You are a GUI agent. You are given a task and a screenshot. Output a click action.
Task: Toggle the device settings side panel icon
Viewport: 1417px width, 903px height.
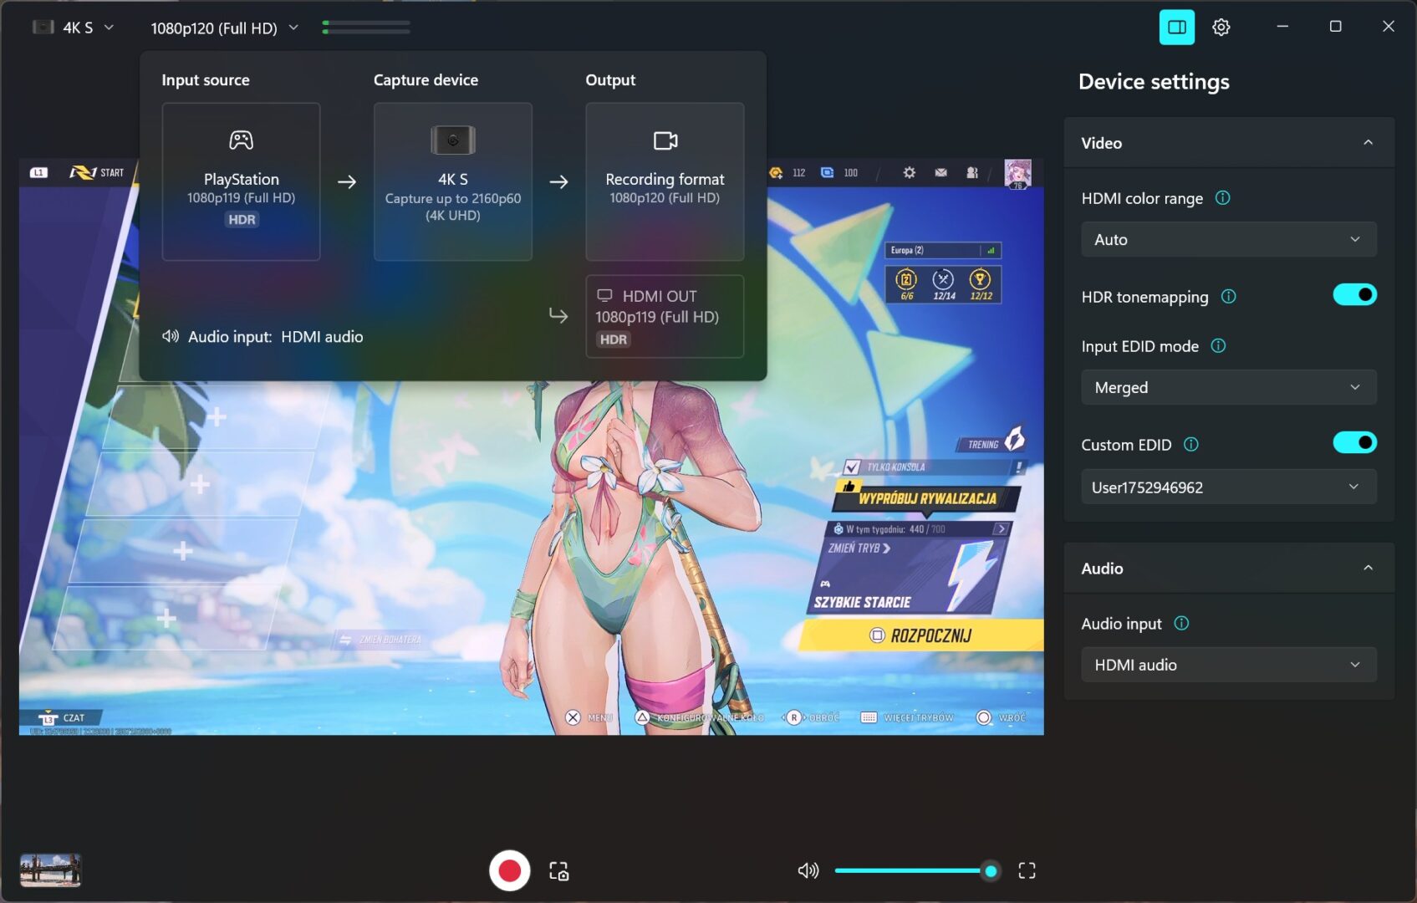pos(1176,28)
